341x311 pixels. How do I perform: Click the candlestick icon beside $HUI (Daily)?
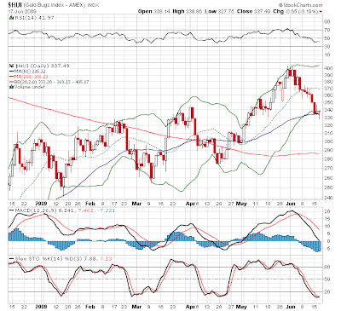pos(11,66)
